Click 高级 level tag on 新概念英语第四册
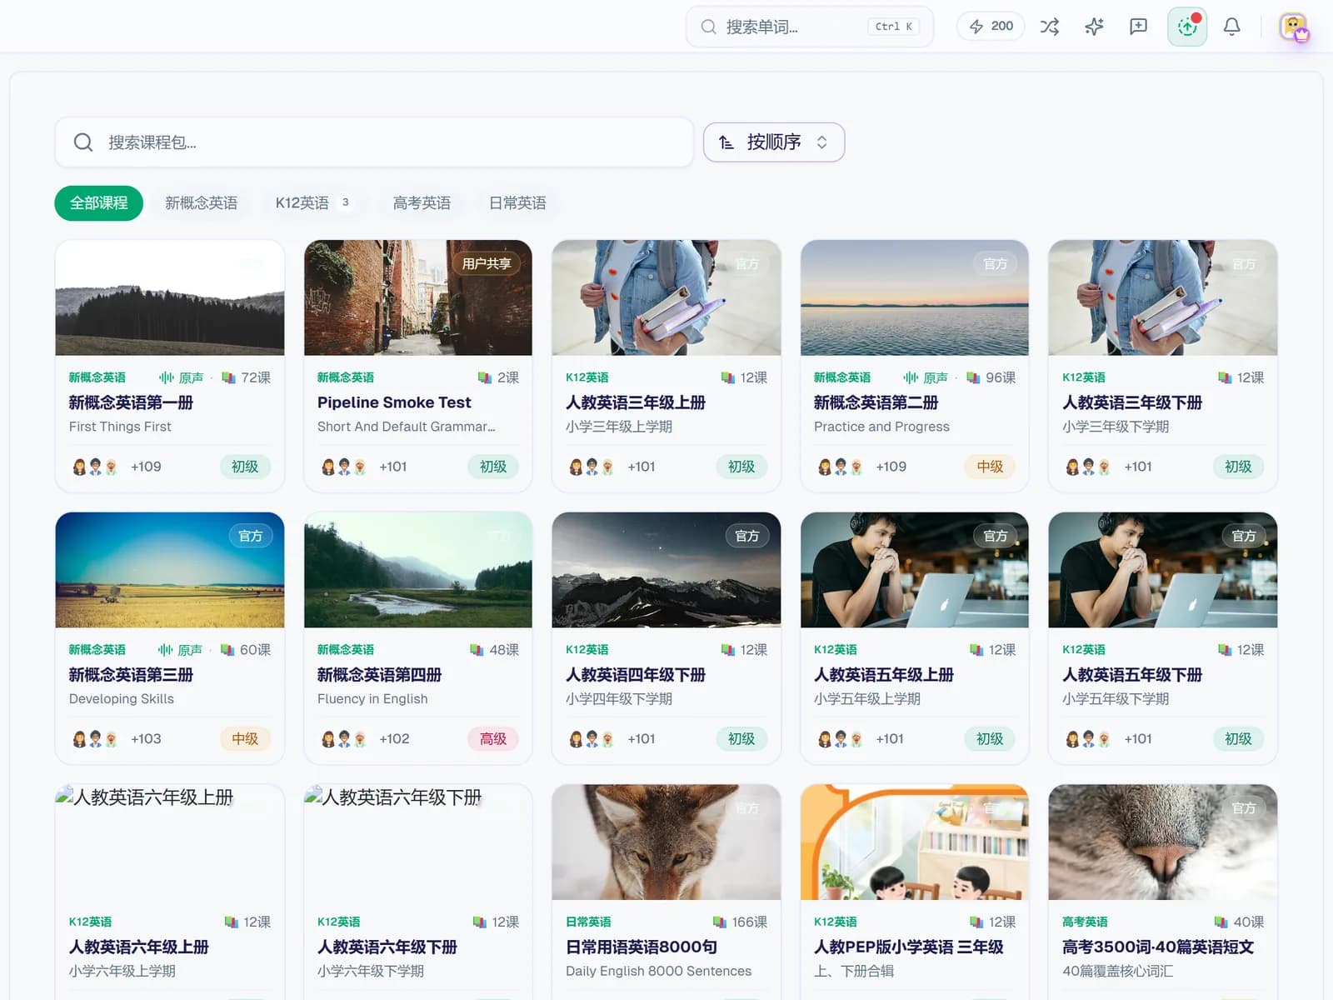Viewport: 1333px width, 1000px height. tap(493, 739)
